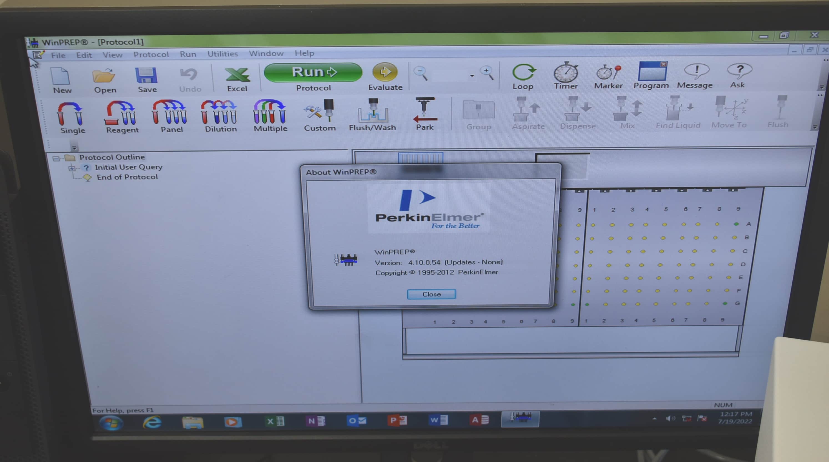
Task: Open the View menu
Action: click(x=112, y=55)
